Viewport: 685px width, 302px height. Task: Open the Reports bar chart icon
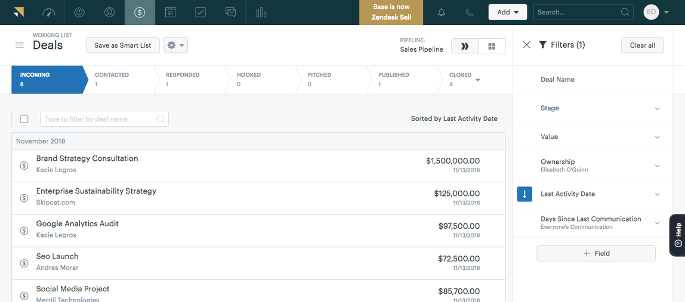[261, 13]
